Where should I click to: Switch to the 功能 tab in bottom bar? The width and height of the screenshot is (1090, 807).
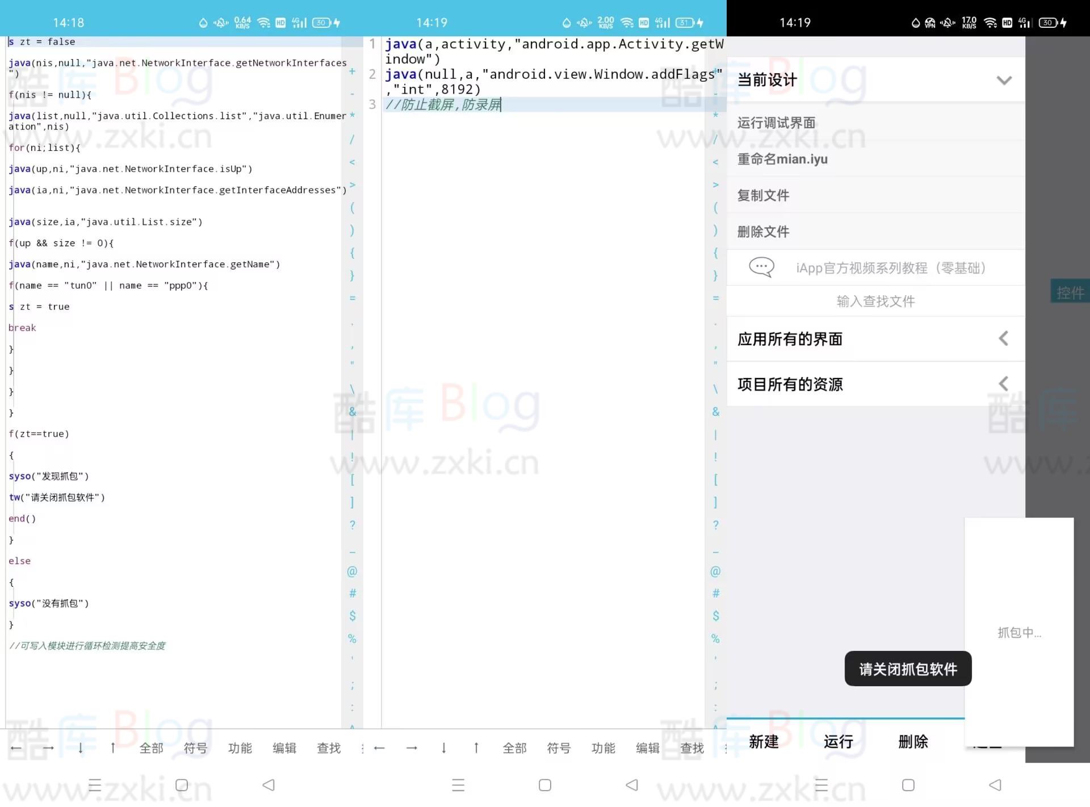point(240,748)
